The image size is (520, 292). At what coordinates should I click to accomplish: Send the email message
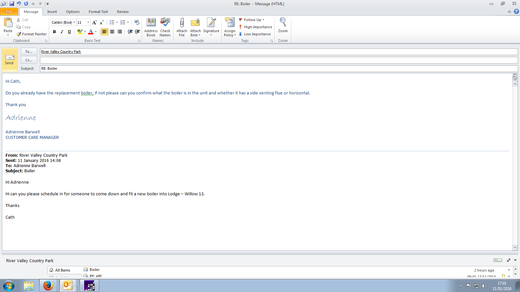[x=9, y=60]
